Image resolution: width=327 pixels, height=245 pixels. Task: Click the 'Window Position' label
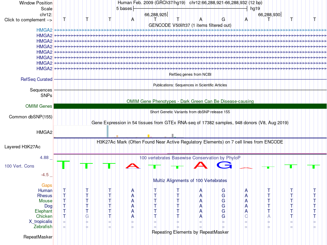36,3
